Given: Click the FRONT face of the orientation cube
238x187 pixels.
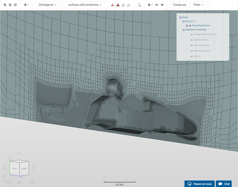Looking at the screenshot, I should pos(24,169).
